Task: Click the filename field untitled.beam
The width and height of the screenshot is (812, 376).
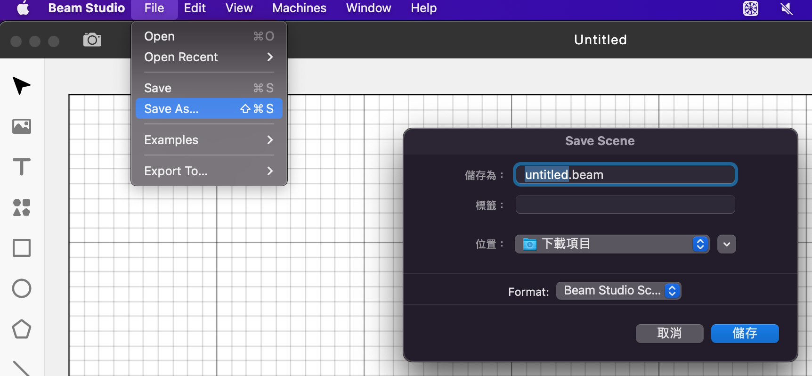Action: pos(625,175)
